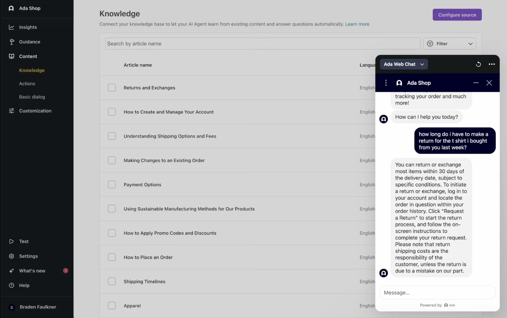Click Braden Faulkner avatar icon
Screen dimensions: 507x318
click(12, 307)
